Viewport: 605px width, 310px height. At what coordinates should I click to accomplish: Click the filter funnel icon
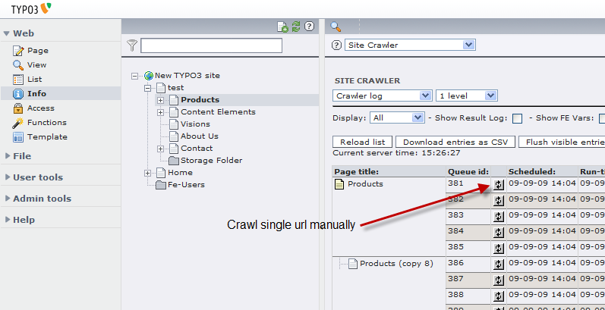pos(132,45)
